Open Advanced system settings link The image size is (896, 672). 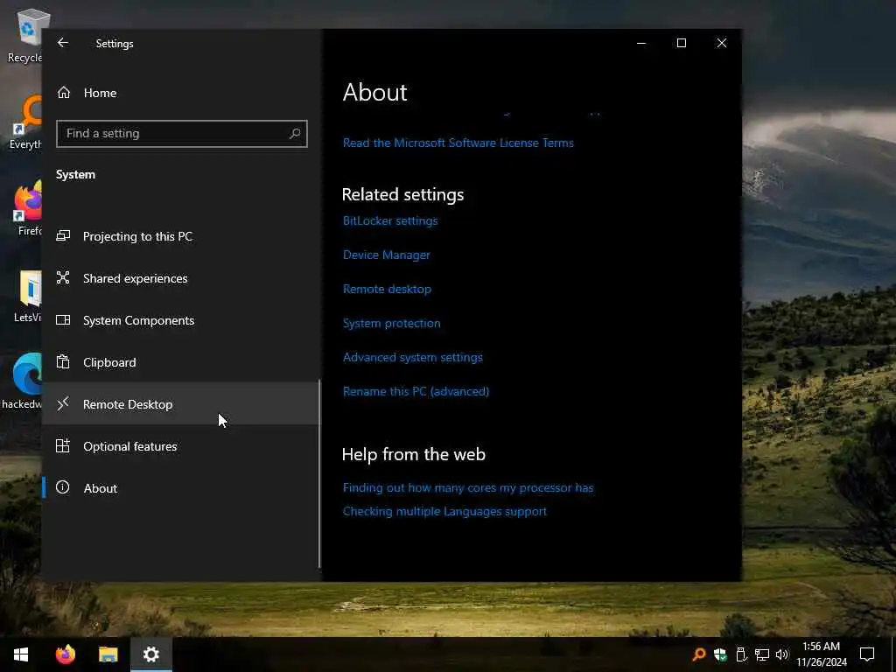[x=413, y=357]
